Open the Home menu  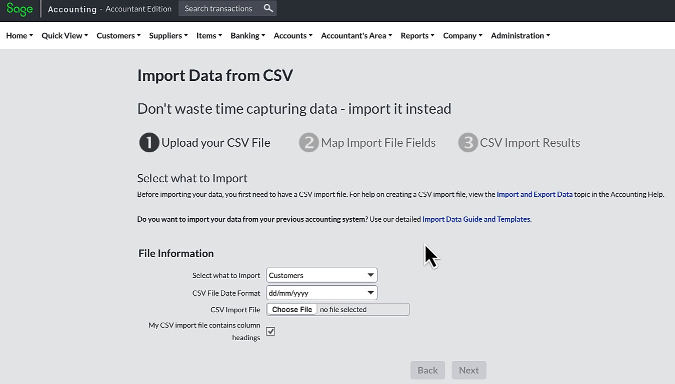[19, 35]
